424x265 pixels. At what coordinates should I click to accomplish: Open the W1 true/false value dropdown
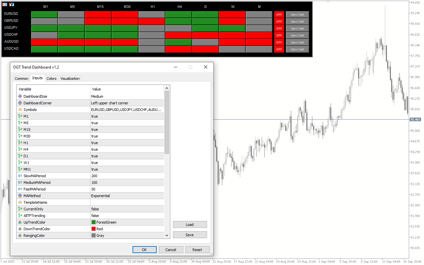[127, 163]
